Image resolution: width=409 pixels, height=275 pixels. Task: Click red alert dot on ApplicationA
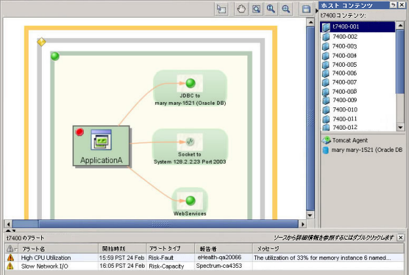(80, 132)
